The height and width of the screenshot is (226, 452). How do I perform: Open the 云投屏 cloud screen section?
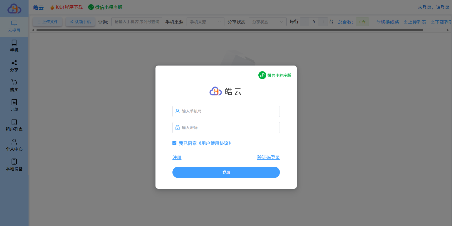click(x=14, y=27)
